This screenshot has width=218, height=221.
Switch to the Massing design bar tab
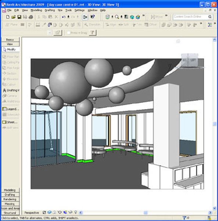click(x=10, y=204)
